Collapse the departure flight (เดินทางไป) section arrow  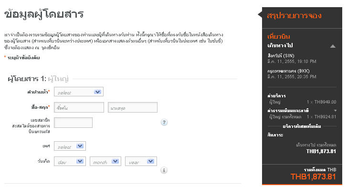[333, 46]
